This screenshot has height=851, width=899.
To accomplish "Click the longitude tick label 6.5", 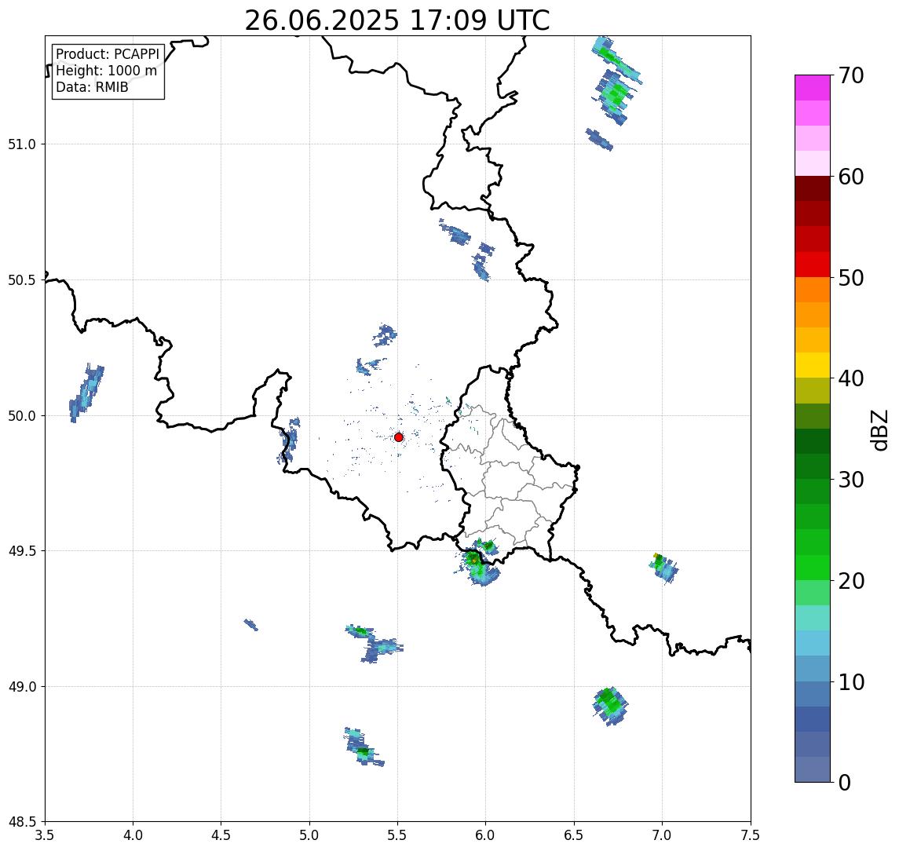I will point(574,835).
